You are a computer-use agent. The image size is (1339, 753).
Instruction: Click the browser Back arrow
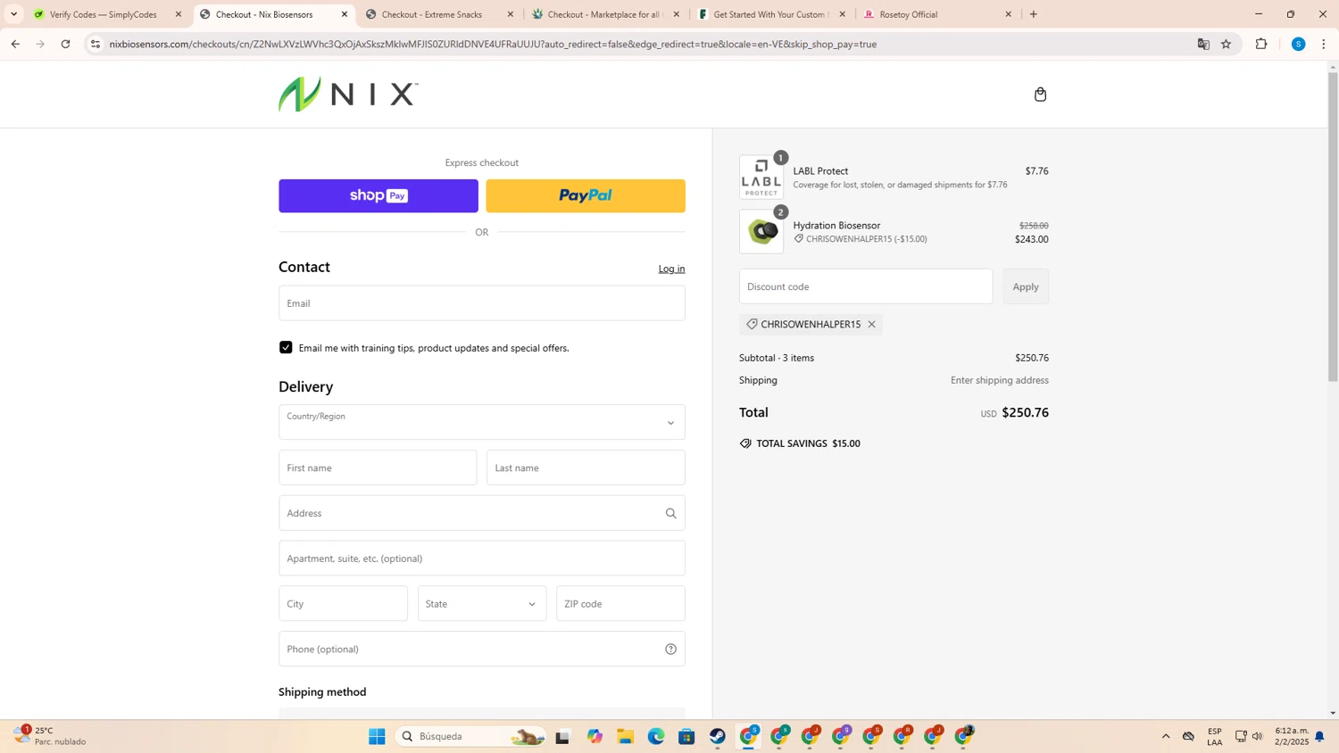[15, 44]
